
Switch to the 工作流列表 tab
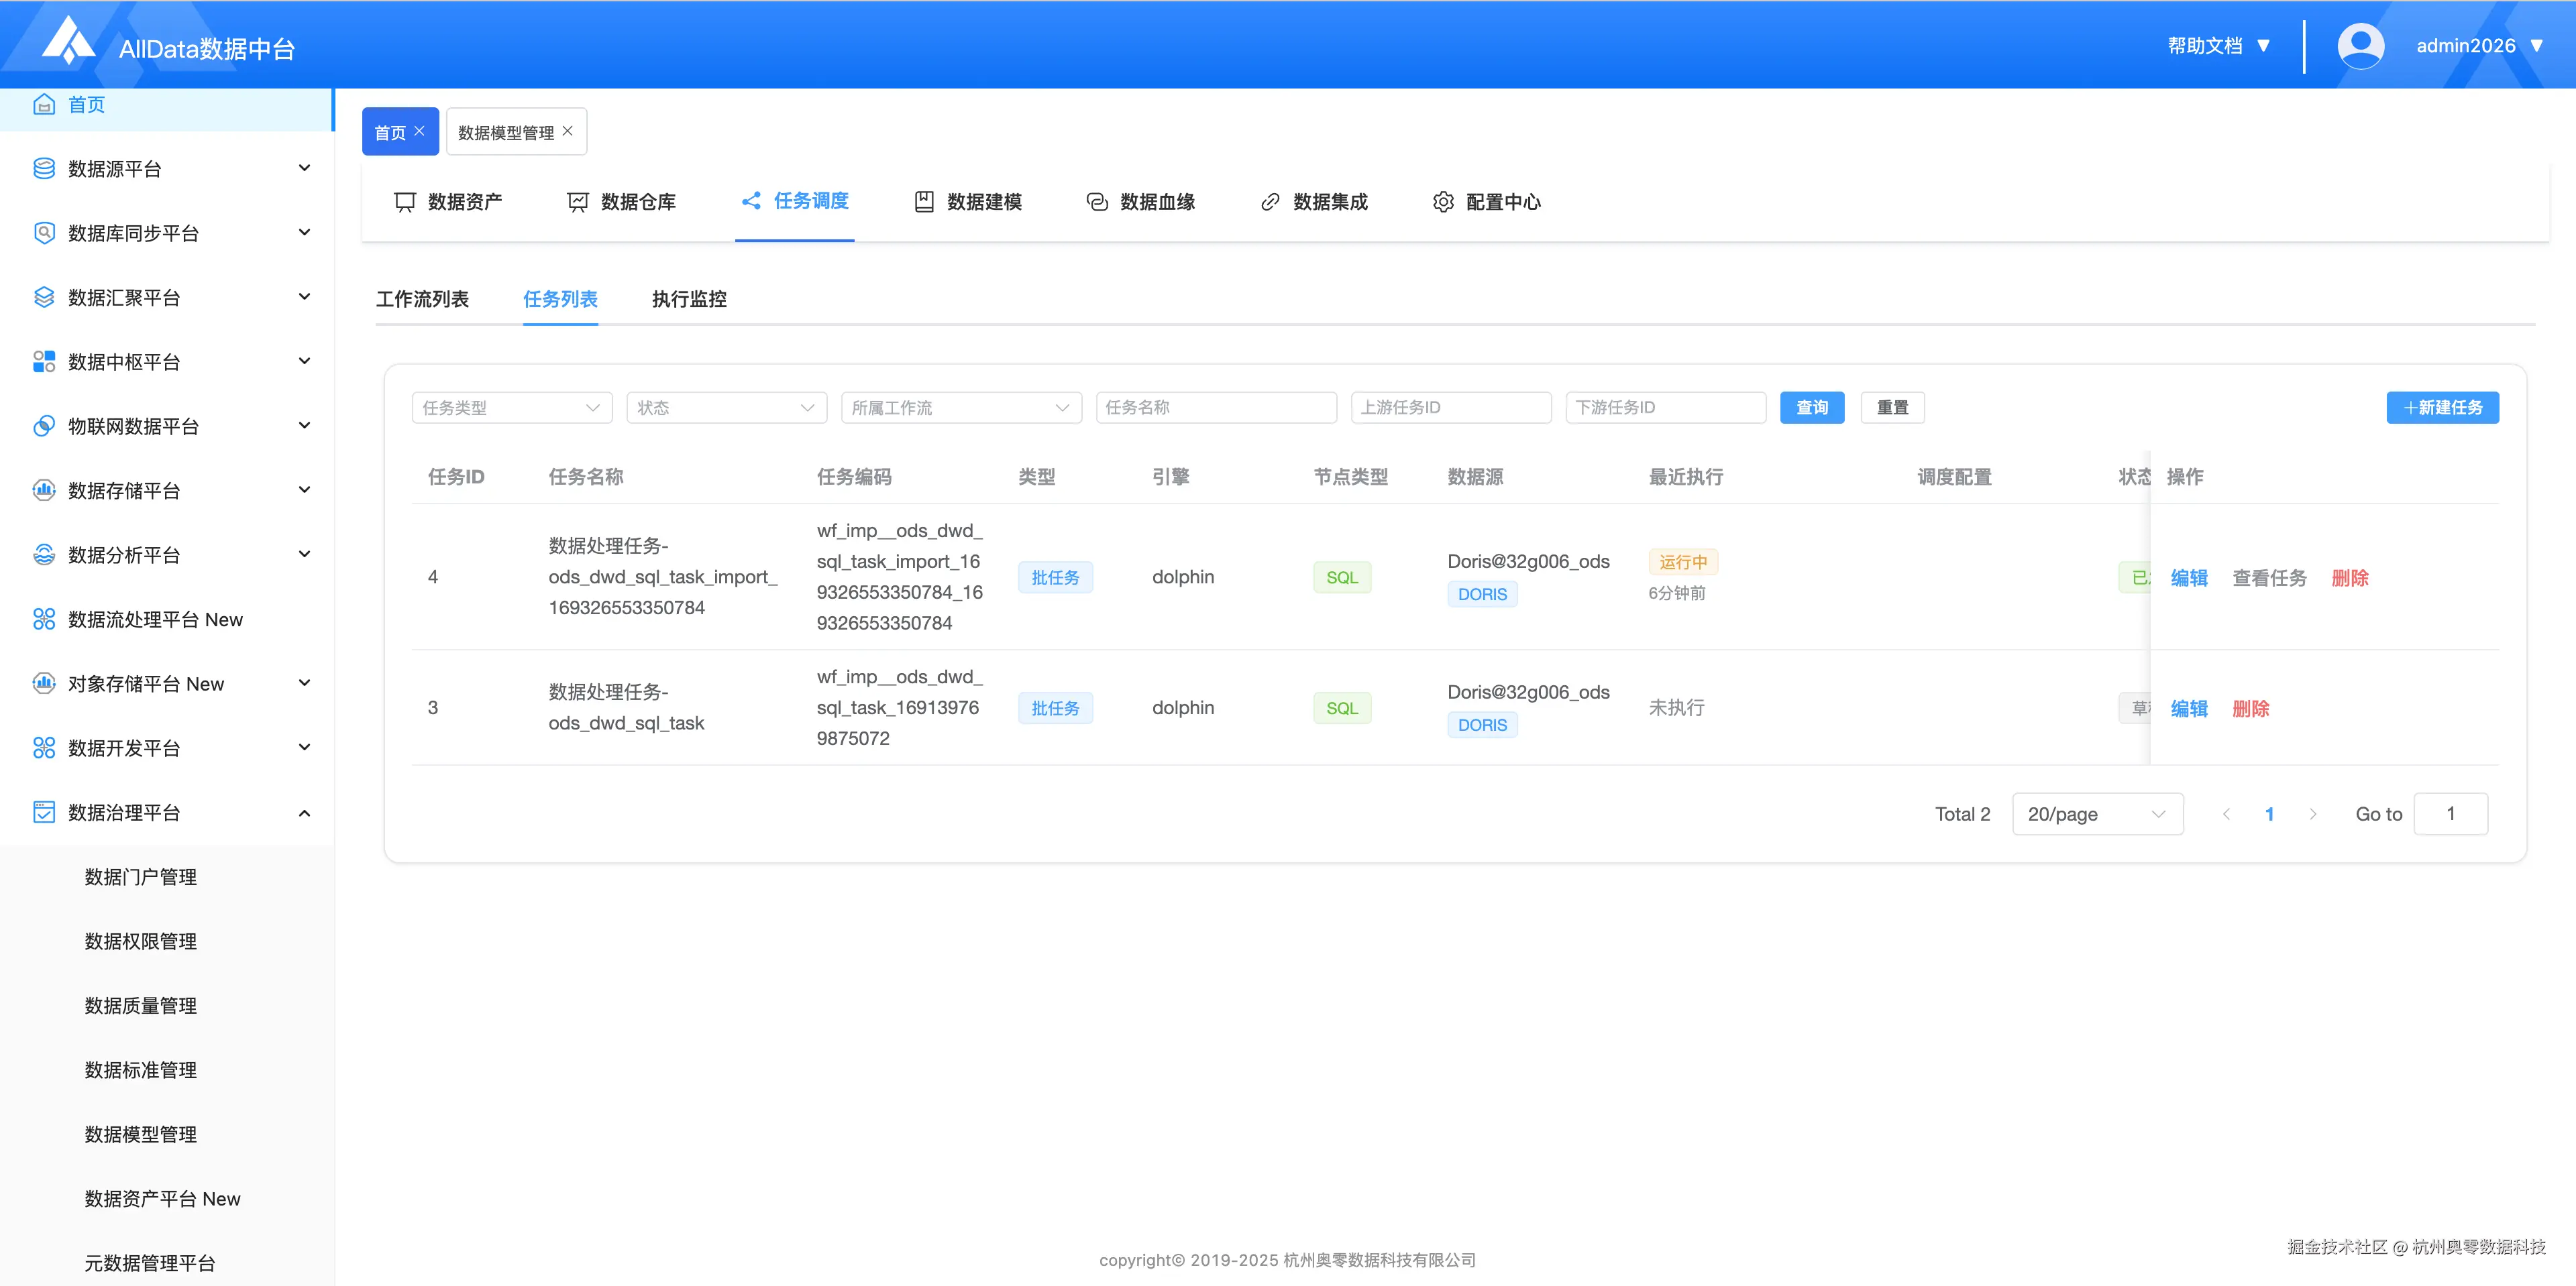tap(422, 299)
